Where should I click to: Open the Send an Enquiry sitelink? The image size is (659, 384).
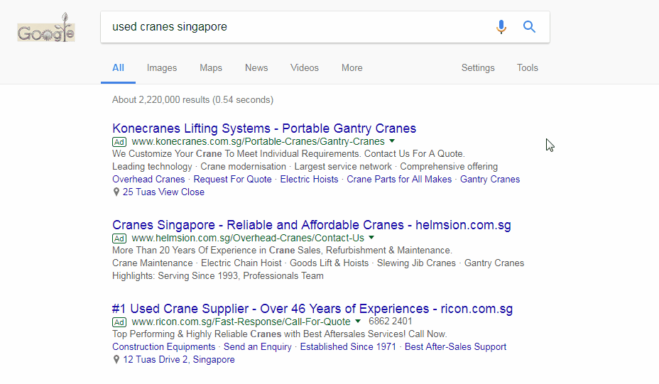click(257, 347)
